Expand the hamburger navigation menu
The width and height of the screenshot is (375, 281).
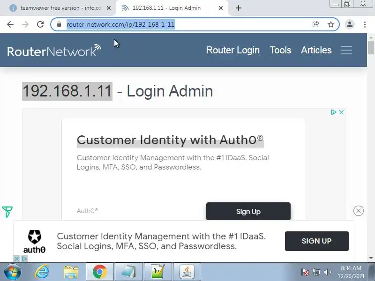[346, 50]
